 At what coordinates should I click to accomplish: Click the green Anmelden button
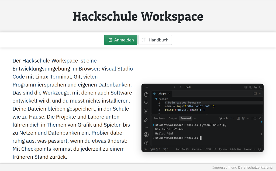tap(120, 40)
